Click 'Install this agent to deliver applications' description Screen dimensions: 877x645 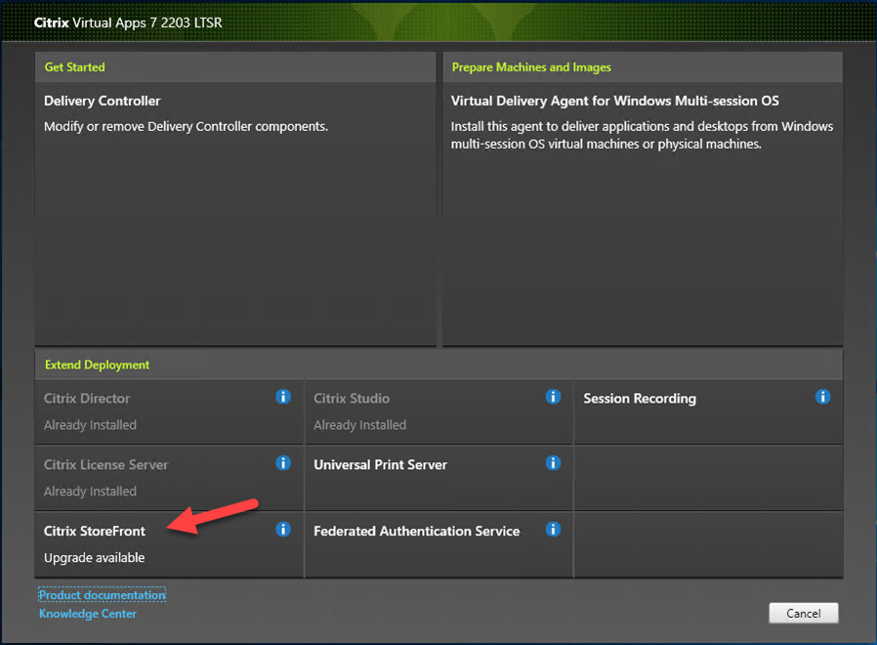click(642, 135)
